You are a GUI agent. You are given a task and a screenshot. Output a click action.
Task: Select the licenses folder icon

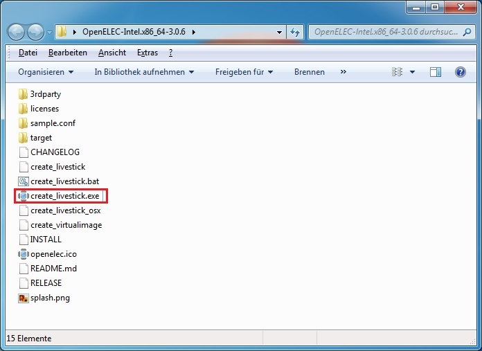(23, 109)
